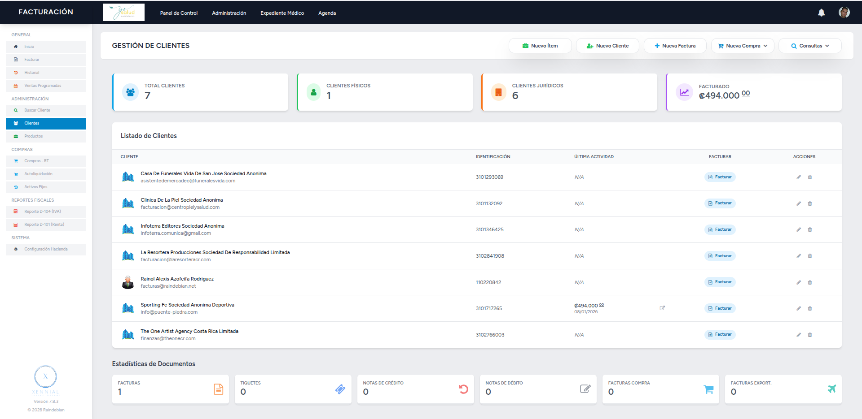The height and width of the screenshot is (419, 862).
Task: Select the Activos Fijos sidebar icon
Action: [x=16, y=187]
